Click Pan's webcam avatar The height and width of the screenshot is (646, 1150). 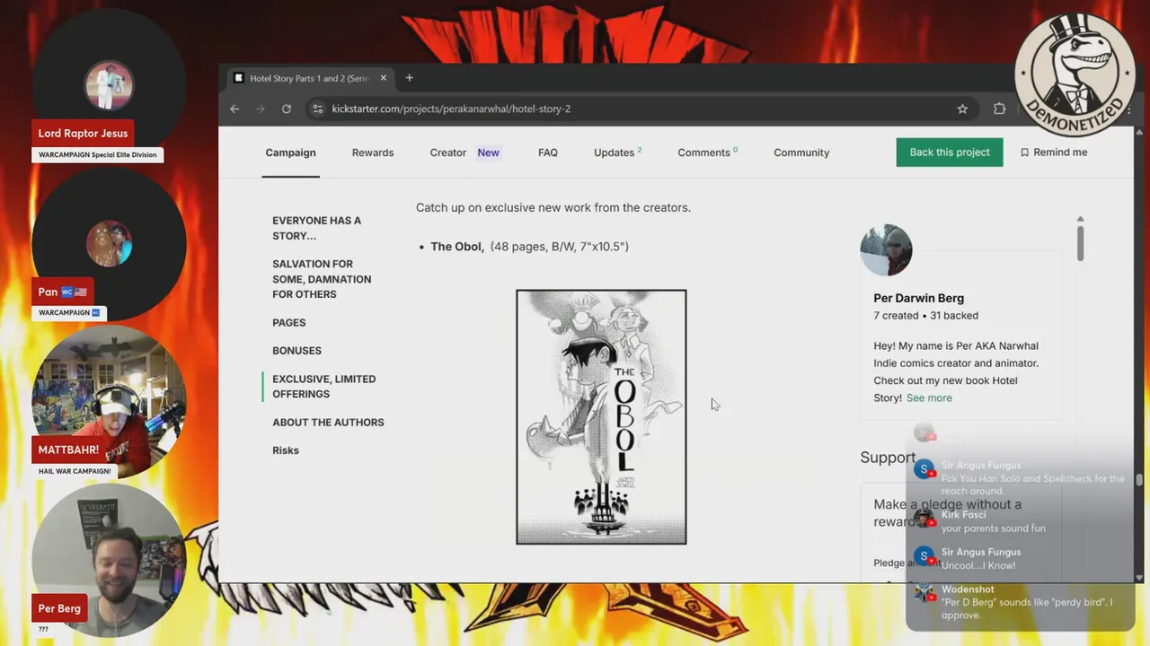pyautogui.click(x=109, y=243)
